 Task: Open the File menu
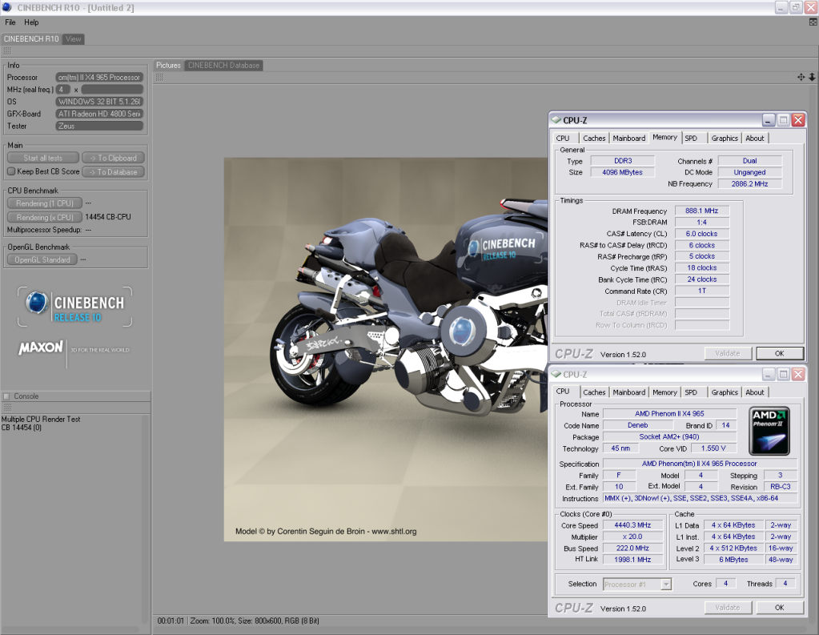click(x=10, y=22)
